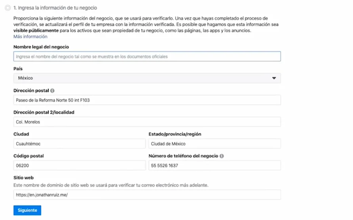Click the Paseo de la Reforma address field

(147, 100)
